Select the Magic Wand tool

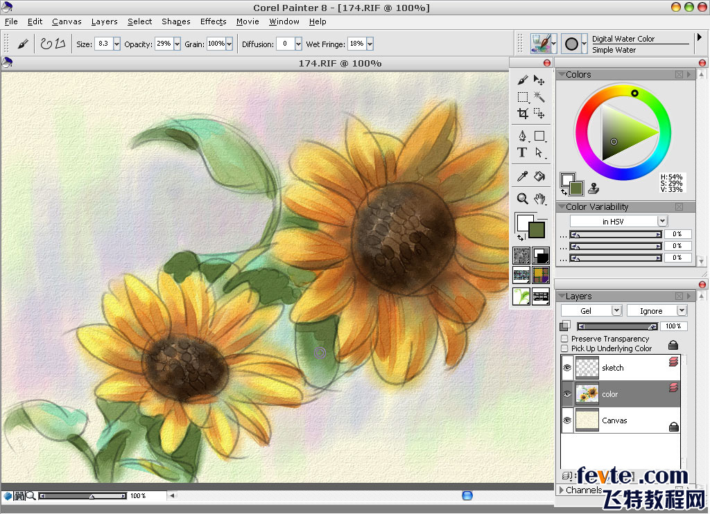click(x=539, y=97)
